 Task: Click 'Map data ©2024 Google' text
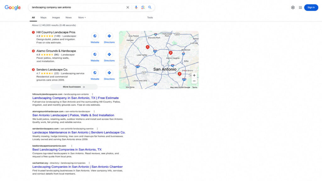[x=180, y=87]
